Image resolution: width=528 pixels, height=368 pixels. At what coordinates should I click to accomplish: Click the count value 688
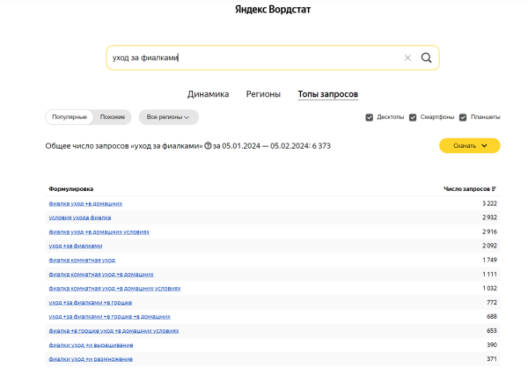point(492,317)
